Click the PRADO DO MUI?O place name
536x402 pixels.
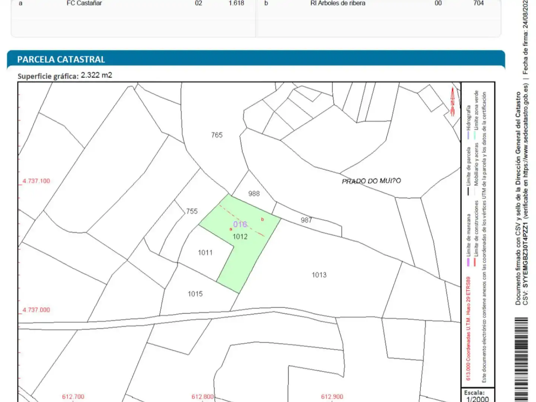coord(371,181)
